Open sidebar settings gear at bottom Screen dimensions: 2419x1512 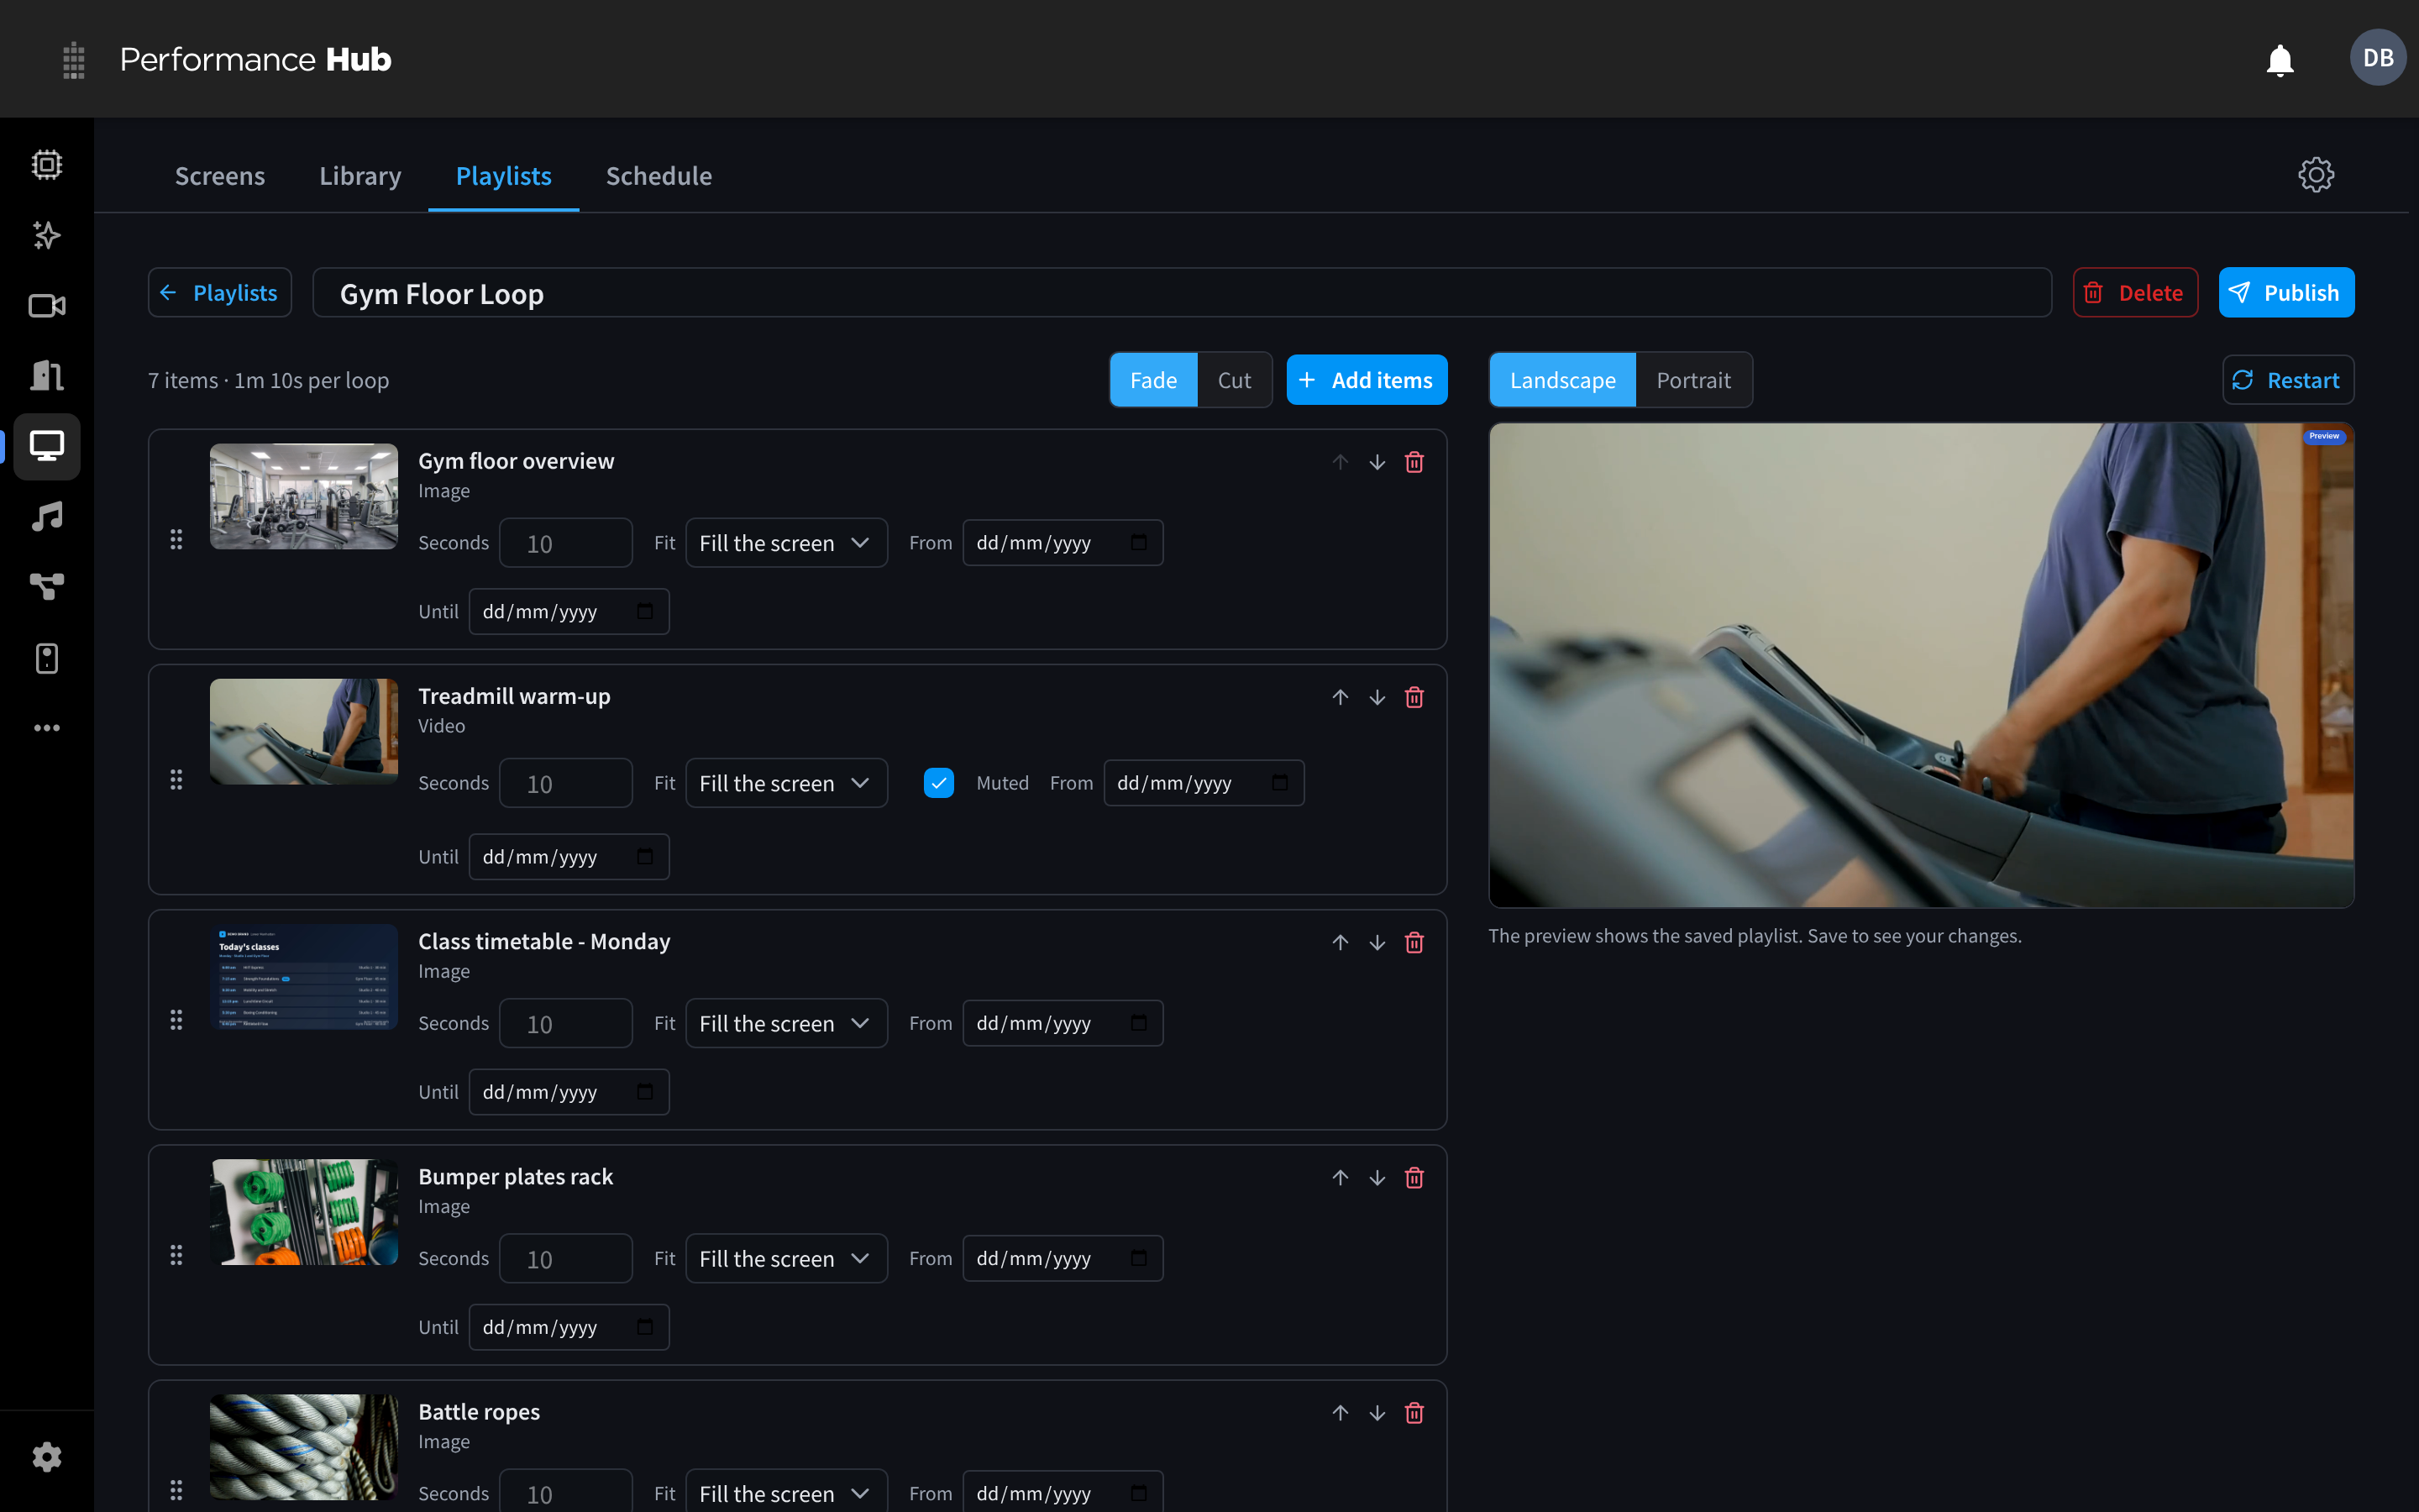coord(47,1457)
